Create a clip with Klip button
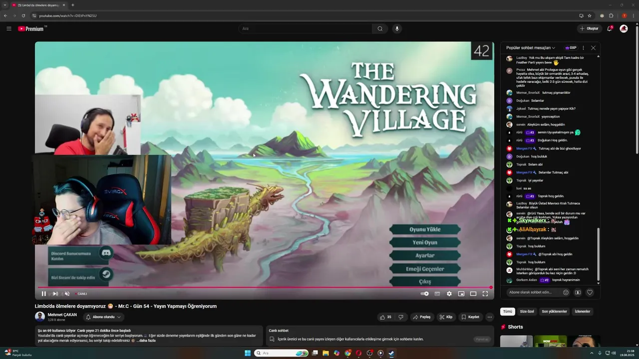Image resolution: width=639 pixels, height=359 pixels. 446,317
